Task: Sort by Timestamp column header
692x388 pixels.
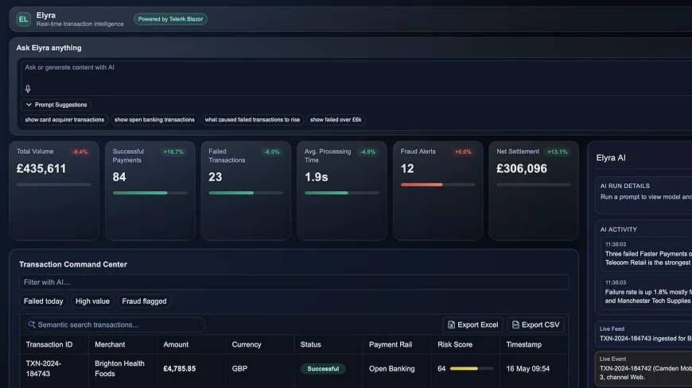Action: point(534,344)
